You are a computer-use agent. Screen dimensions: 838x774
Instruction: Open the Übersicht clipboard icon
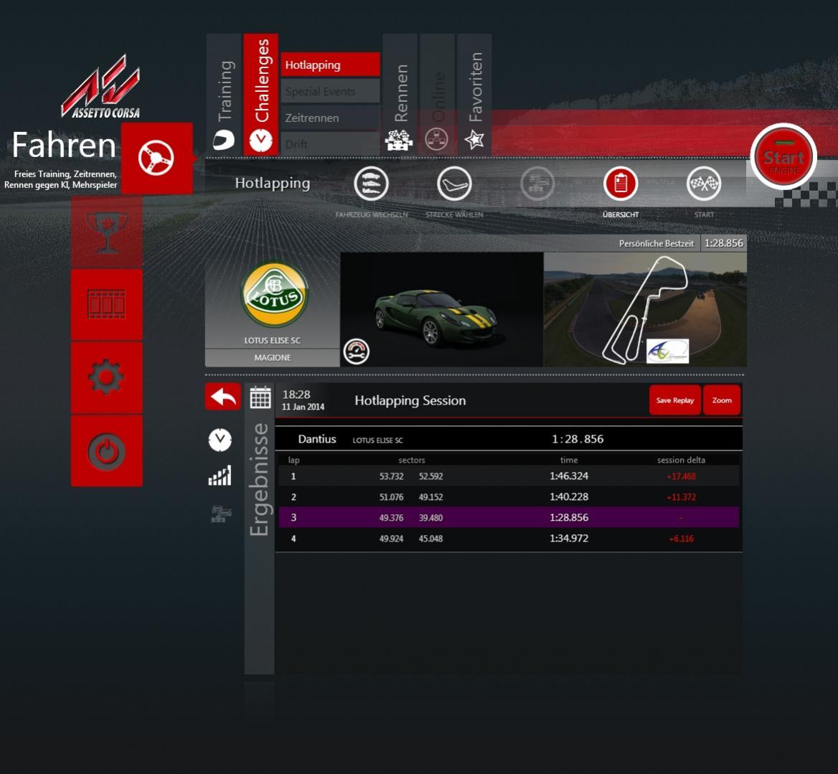[621, 184]
